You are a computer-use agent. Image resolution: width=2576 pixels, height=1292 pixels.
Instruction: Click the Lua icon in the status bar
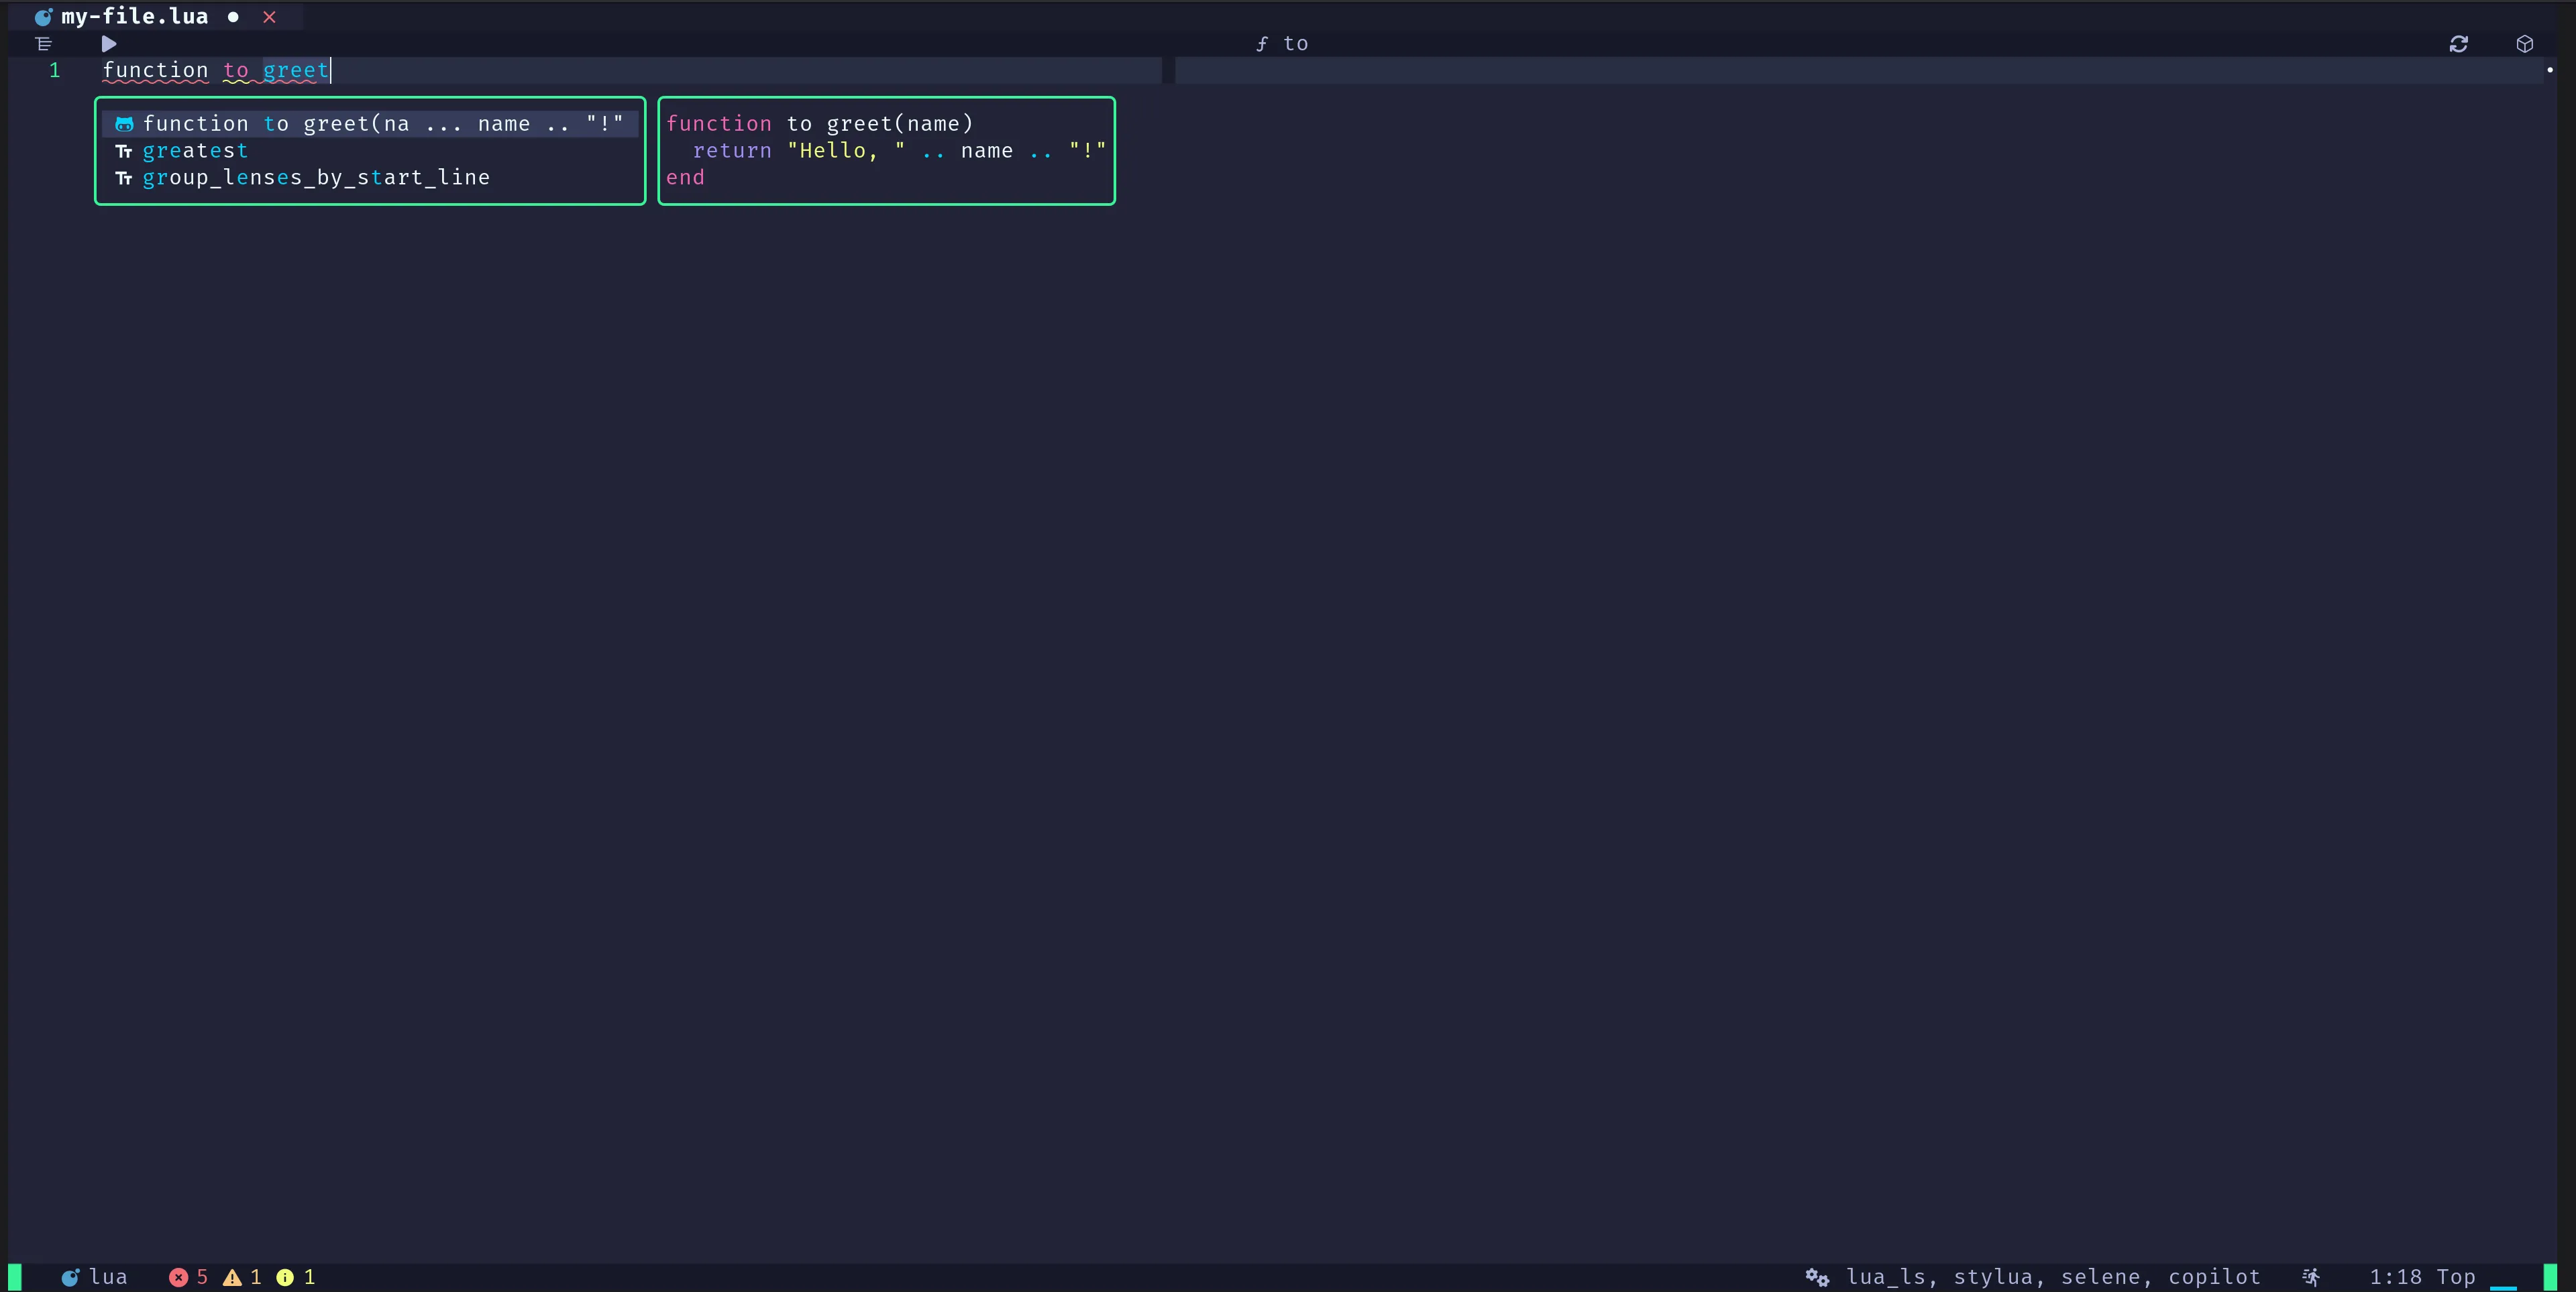pos(70,1277)
